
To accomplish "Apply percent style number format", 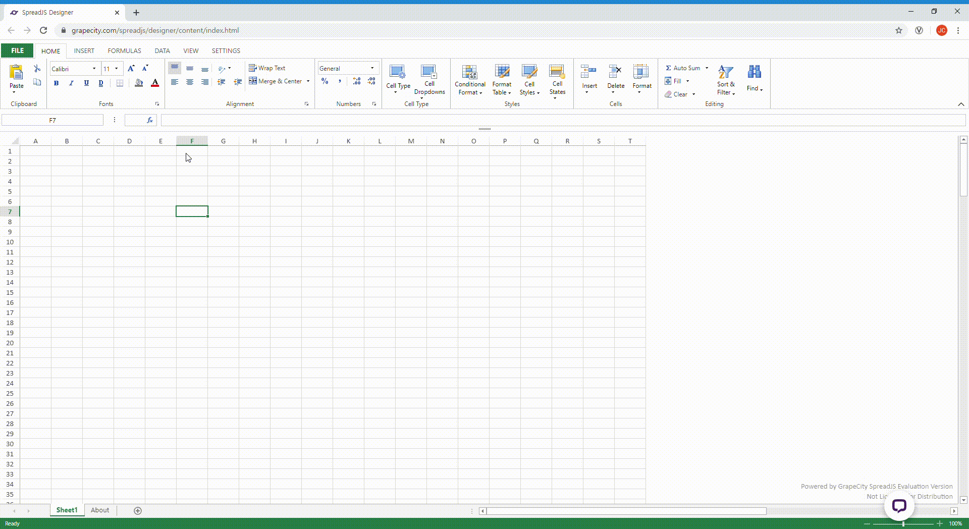I will (x=325, y=81).
